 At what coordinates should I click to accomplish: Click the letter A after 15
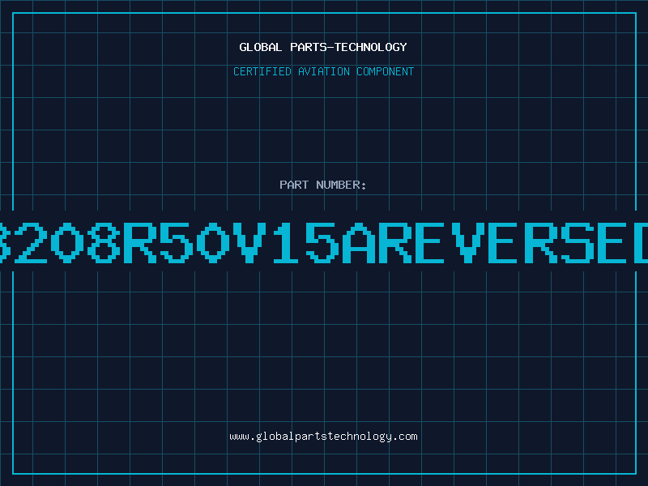(358, 243)
